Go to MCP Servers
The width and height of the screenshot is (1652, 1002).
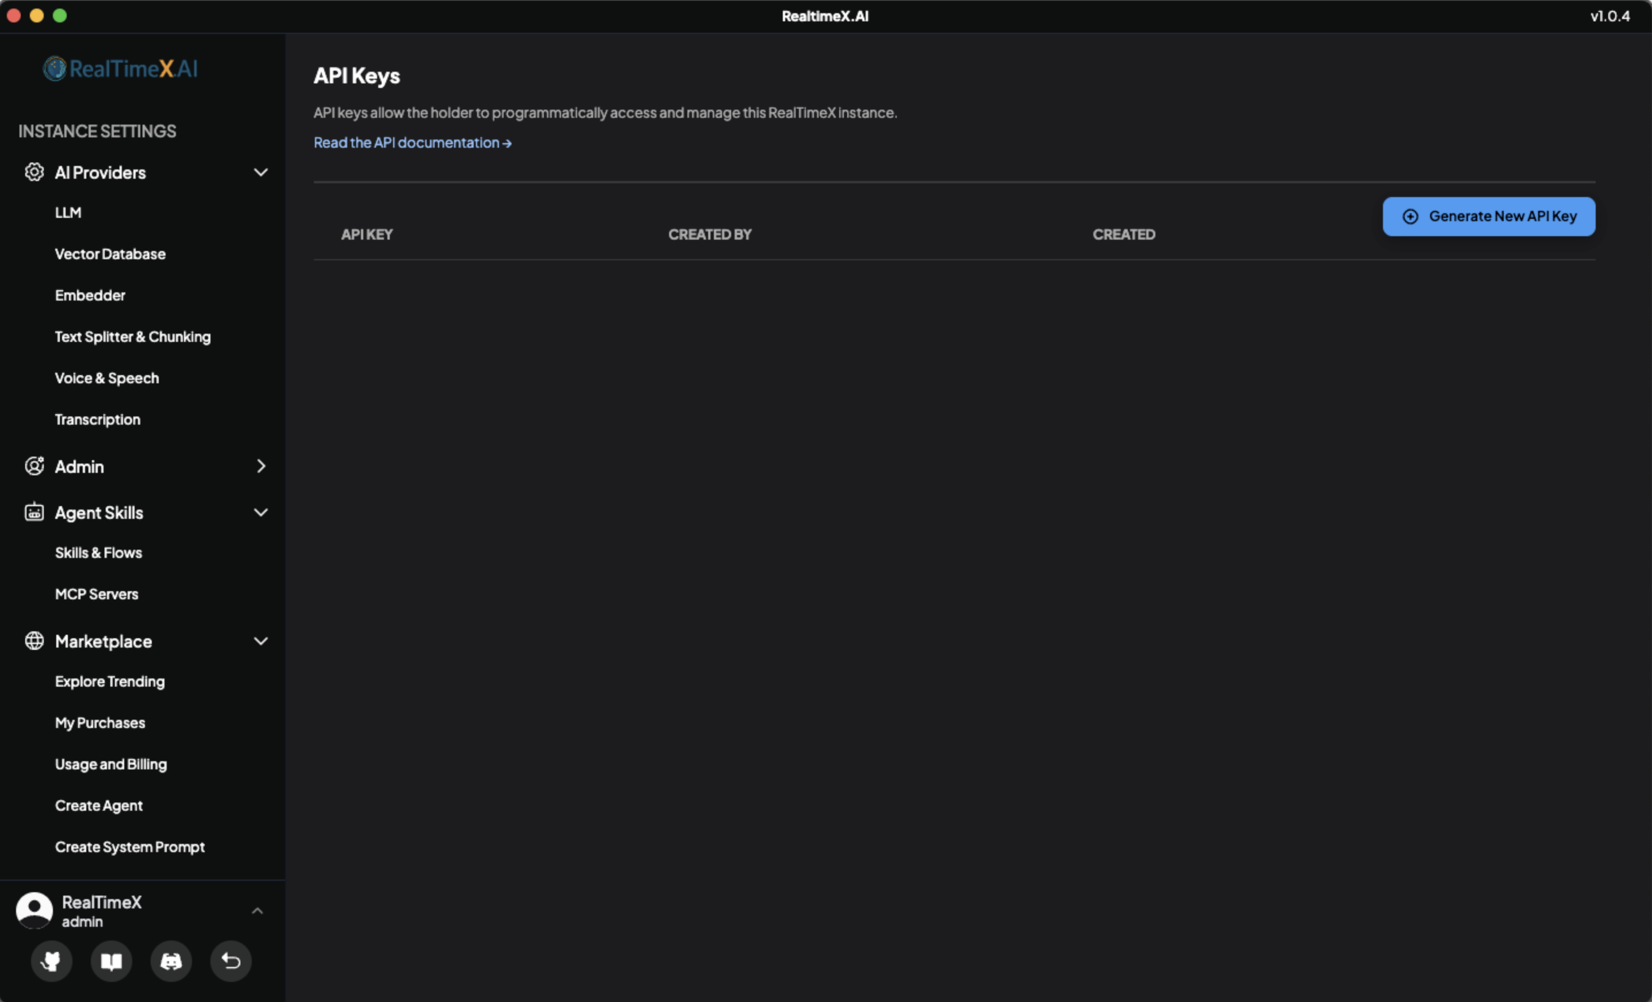pyautogui.click(x=97, y=594)
